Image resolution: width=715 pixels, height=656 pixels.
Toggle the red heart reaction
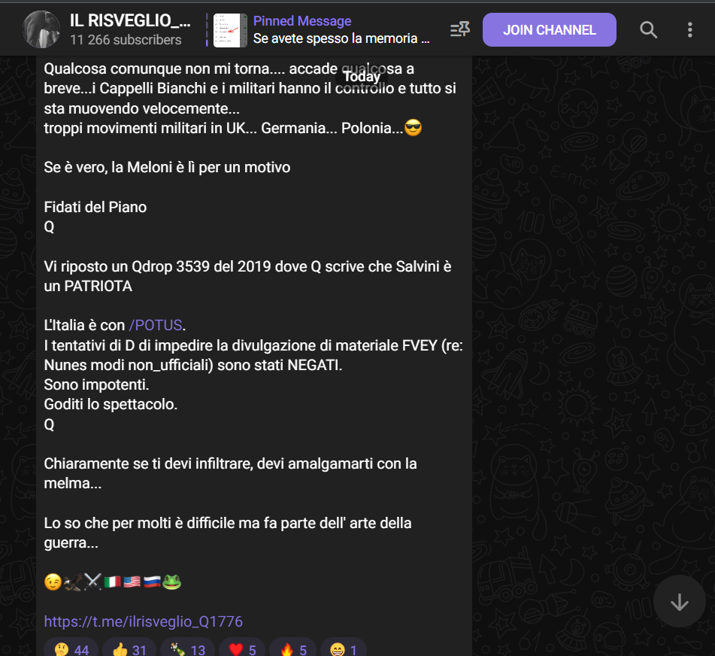coord(242,648)
